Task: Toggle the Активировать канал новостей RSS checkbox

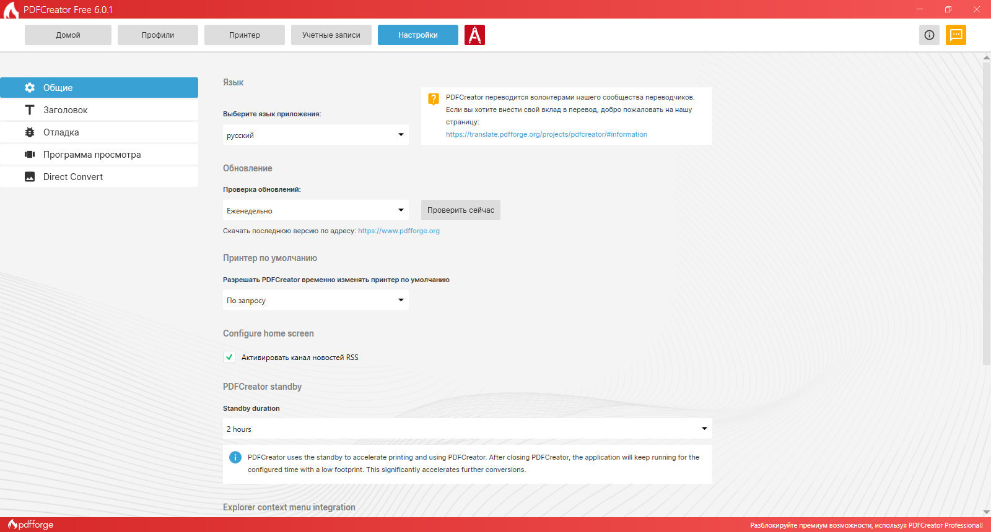Action: 229,357
